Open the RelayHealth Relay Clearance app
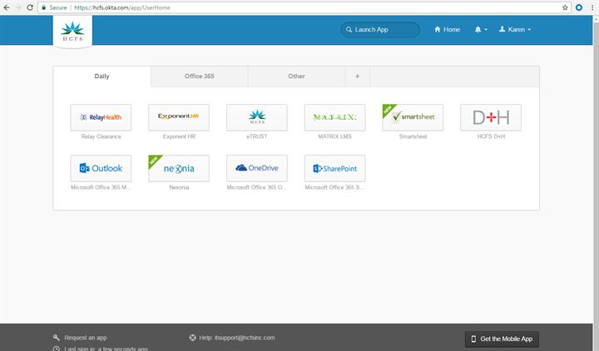 pyautogui.click(x=101, y=117)
